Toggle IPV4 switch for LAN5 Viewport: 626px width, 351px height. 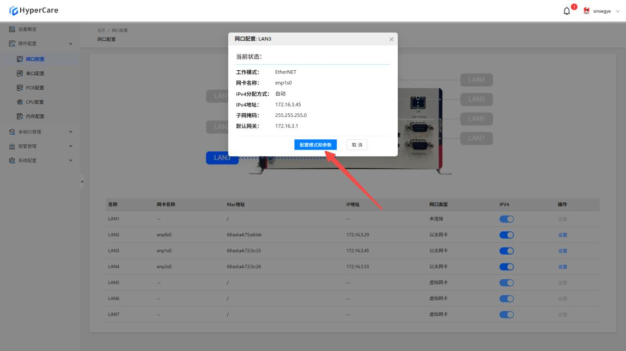(506, 283)
